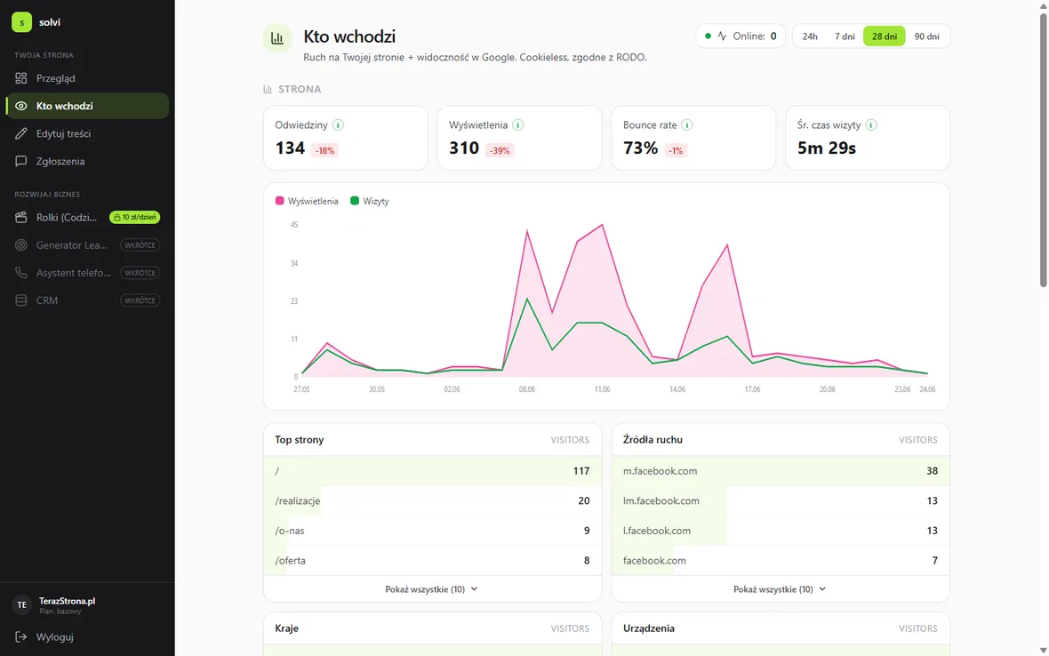The height and width of the screenshot is (656, 1049).
Task: Click the Asystent telefo... phone icon
Action: (x=20, y=273)
